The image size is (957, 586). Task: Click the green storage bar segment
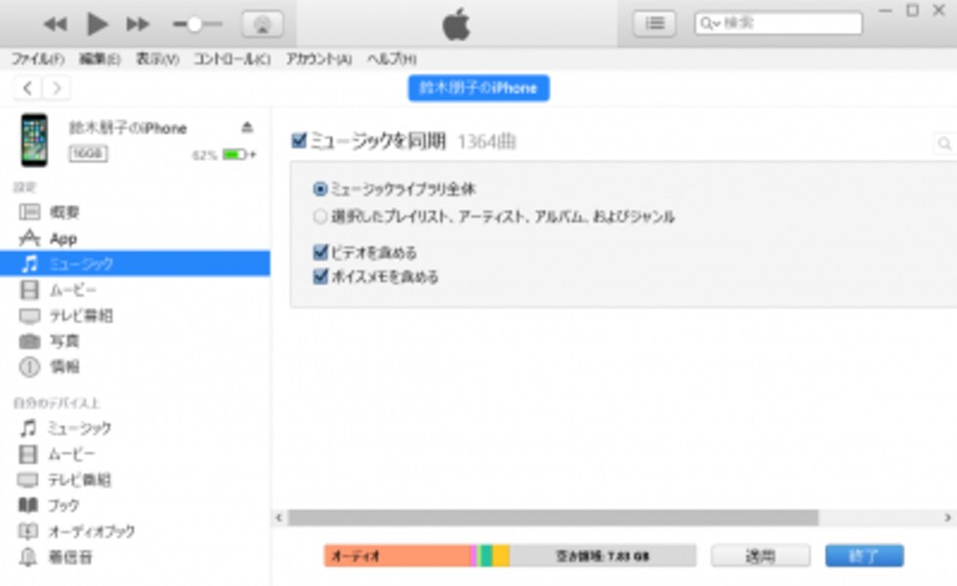(x=486, y=556)
